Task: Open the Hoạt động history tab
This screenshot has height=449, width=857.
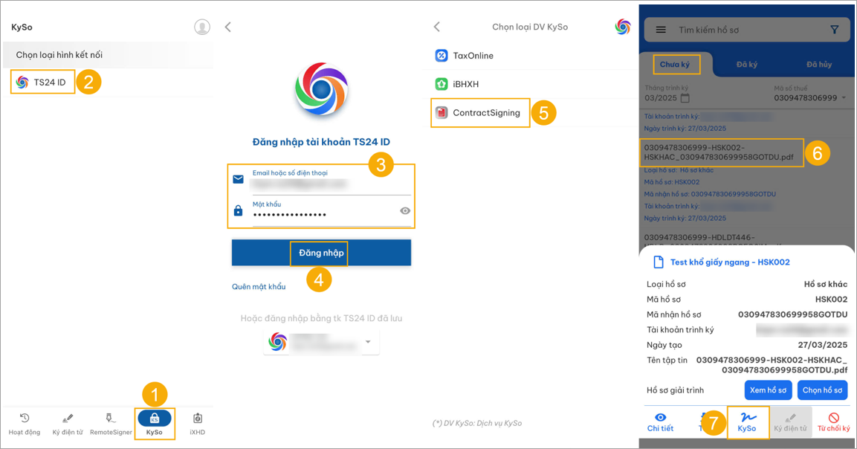Action: [24, 424]
